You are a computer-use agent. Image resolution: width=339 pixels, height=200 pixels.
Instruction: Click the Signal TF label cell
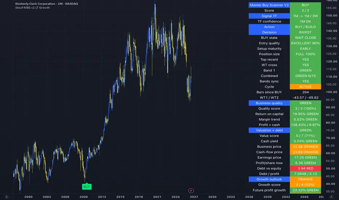269,16
